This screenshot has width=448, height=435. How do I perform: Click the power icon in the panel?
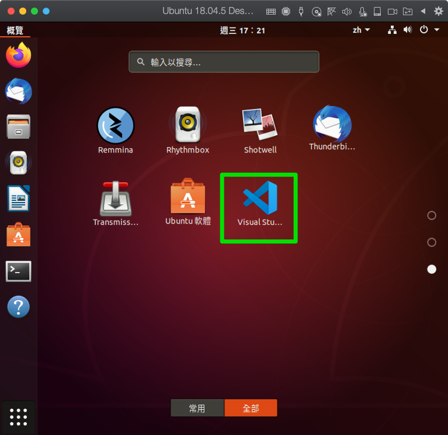pos(423,29)
